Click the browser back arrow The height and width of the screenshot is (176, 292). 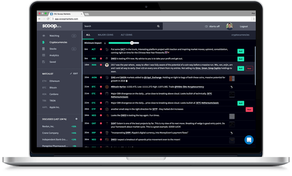39,19
